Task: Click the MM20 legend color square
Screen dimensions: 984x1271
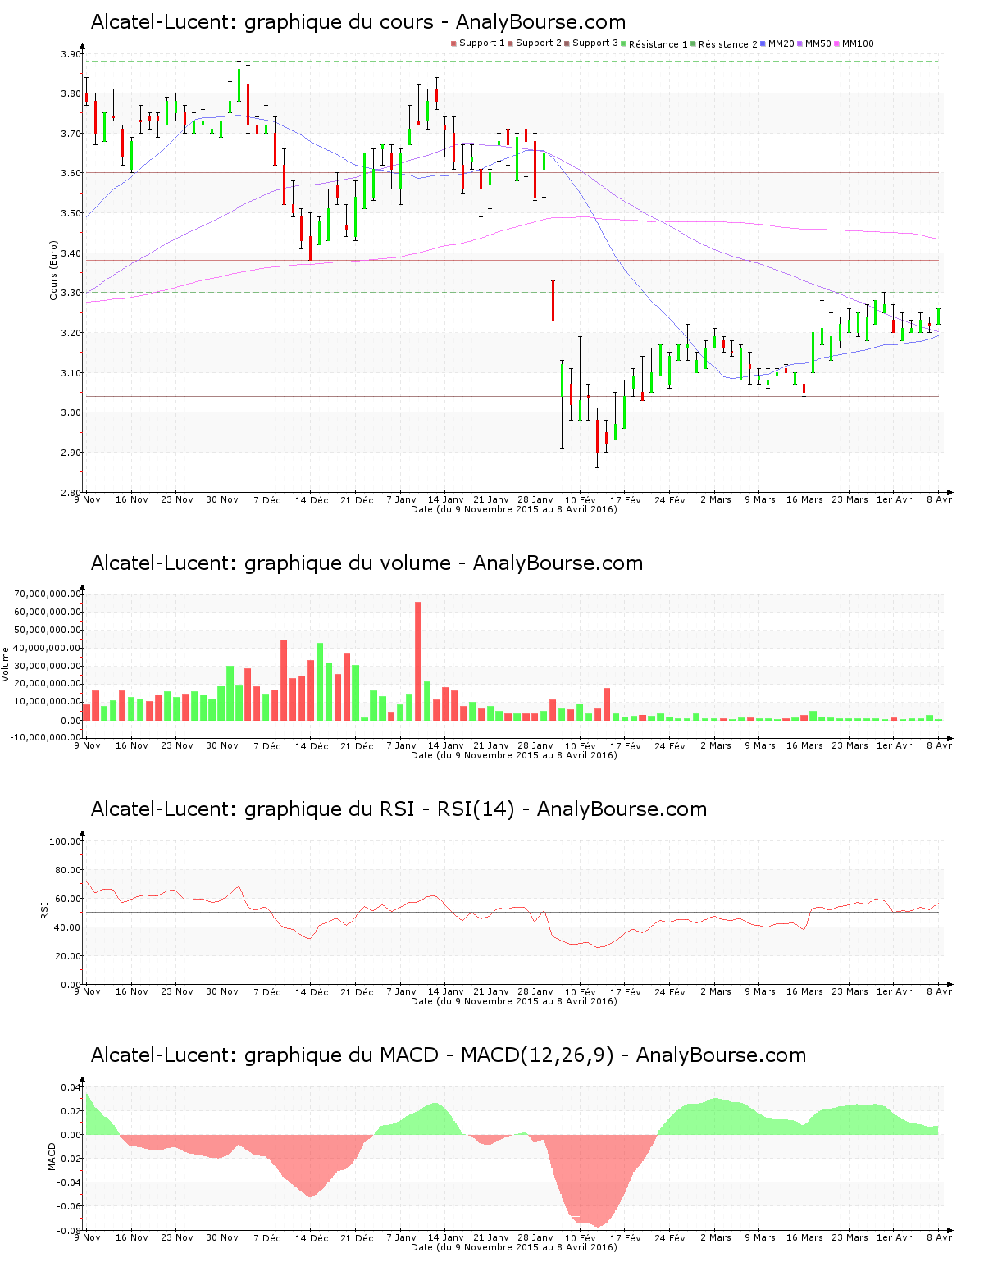Action: [763, 43]
